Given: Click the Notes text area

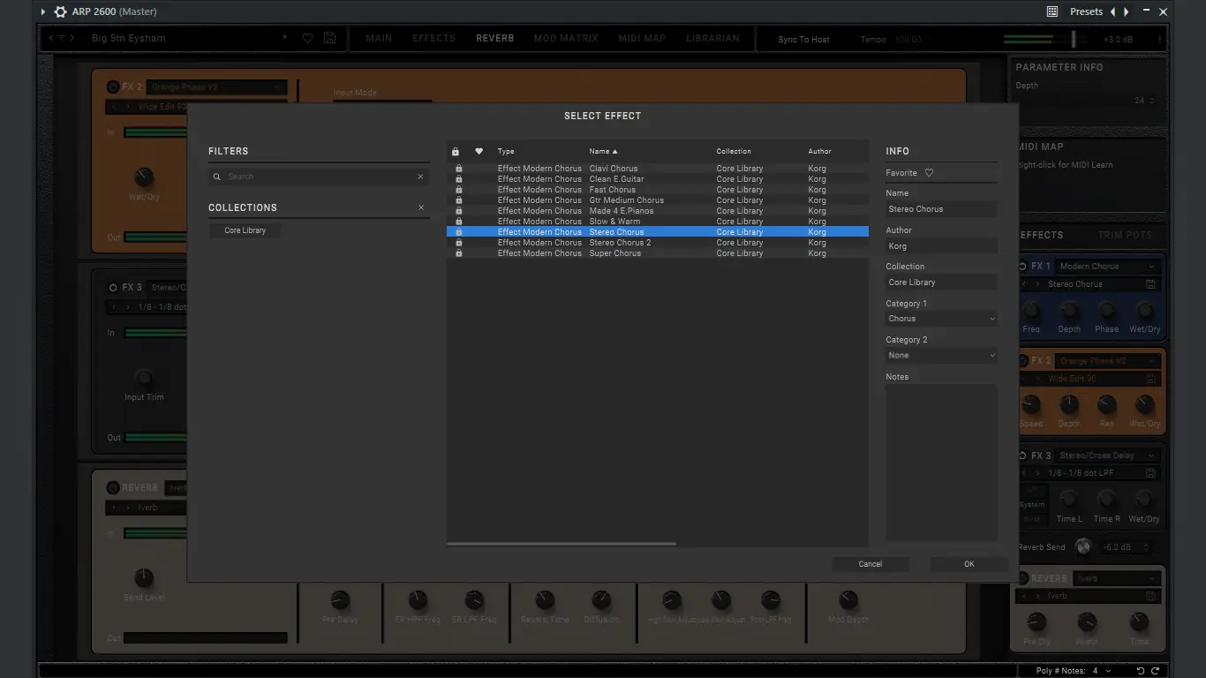Looking at the screenshot, I should tap(941, 462).
